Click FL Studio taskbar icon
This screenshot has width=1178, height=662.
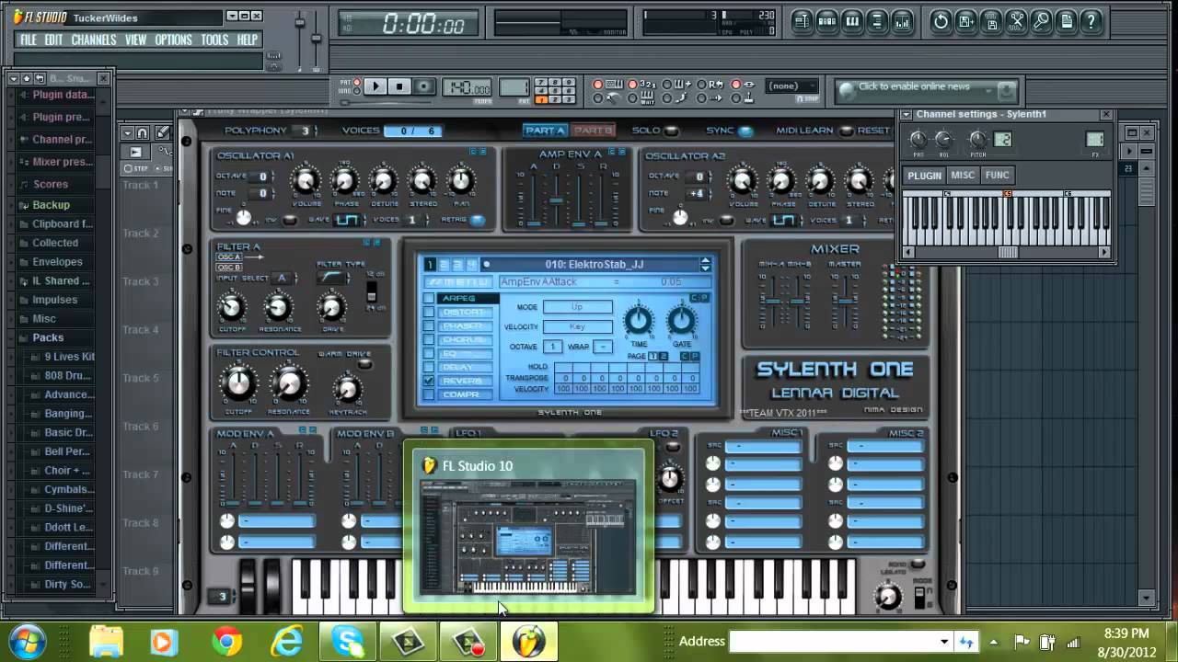(528, 641)
